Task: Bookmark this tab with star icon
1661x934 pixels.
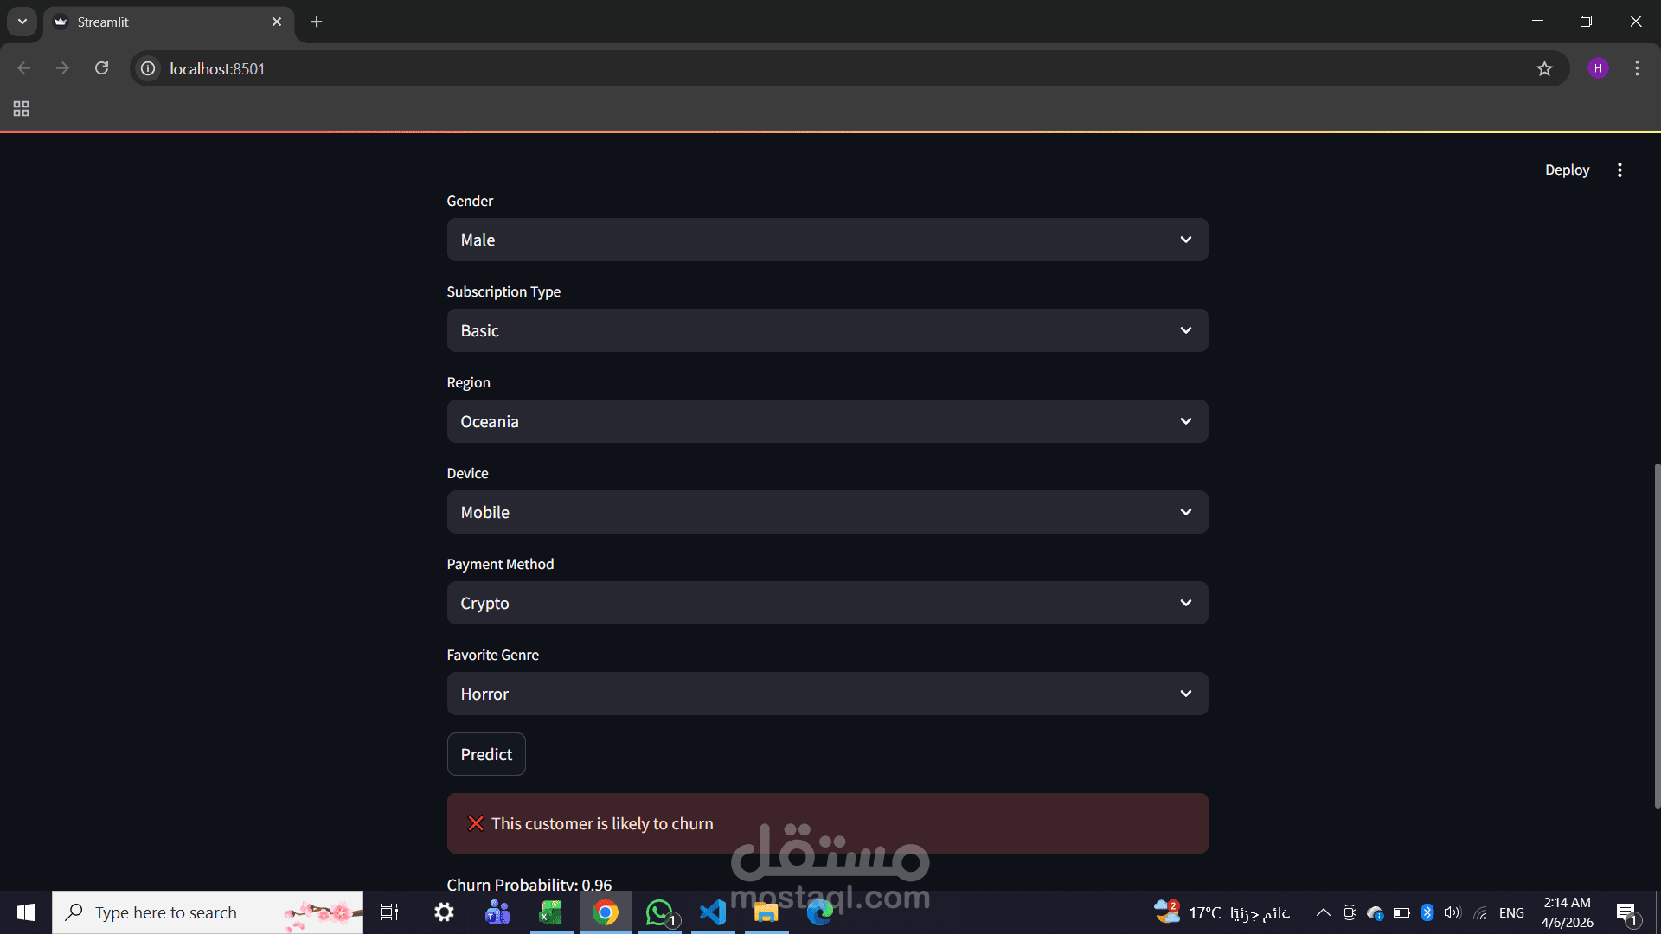Action: pos(1544,68)
